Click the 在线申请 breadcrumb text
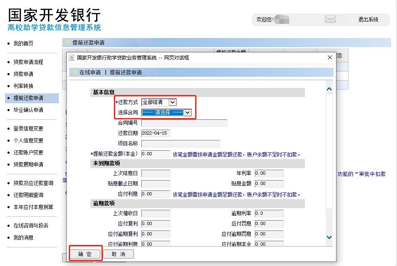The width and height of the screenshot is (397, 266). 90,72
